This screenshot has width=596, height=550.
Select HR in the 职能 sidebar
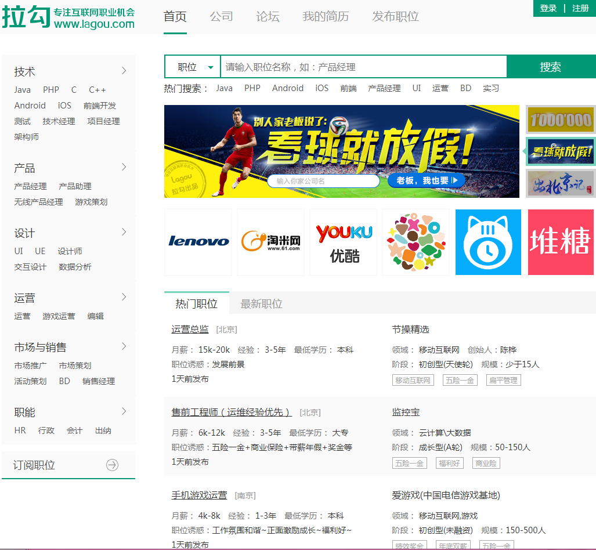[20, 430]
